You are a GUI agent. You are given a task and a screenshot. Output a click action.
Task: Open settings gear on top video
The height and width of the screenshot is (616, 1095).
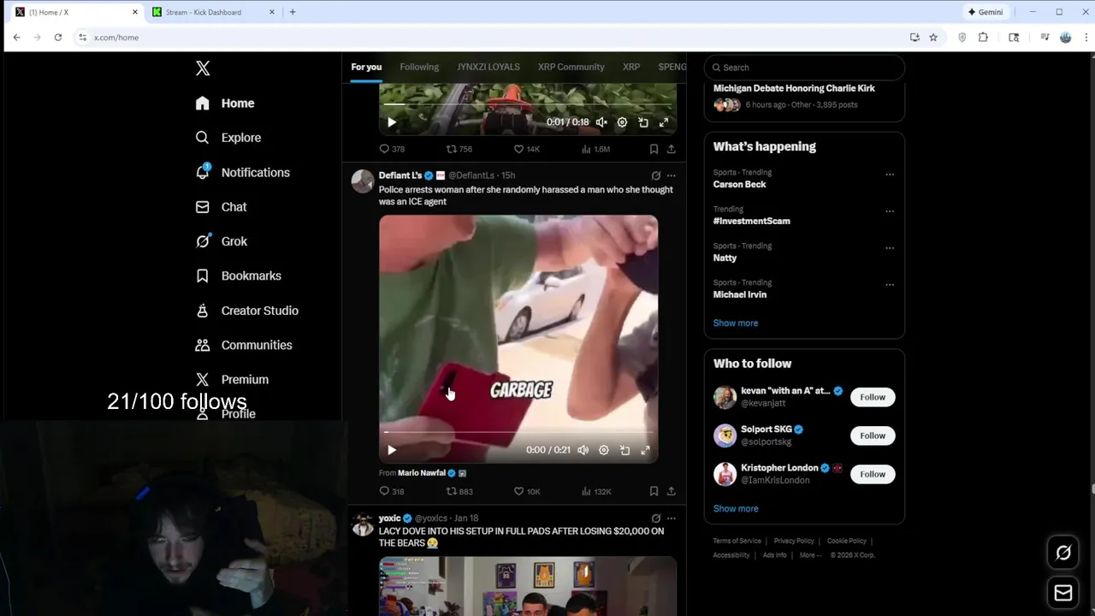pyautogui.click(x=622, y=122)
